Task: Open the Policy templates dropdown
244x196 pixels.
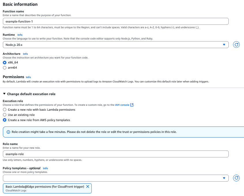Action: pyautogui.click(x=115, y=178)
